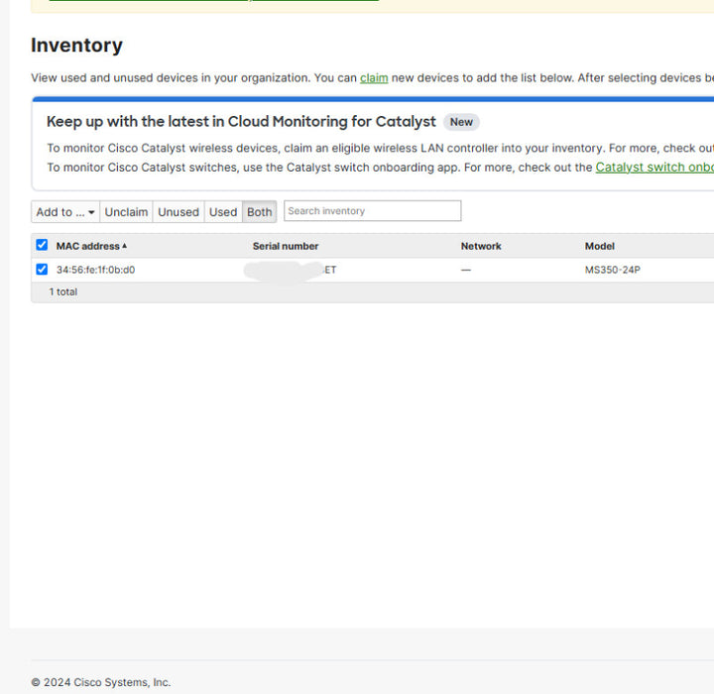The width and height of the screenshot is (714, 694).
Task: Toggle the select-all checkbox in header
Action: tap(42, 245)
